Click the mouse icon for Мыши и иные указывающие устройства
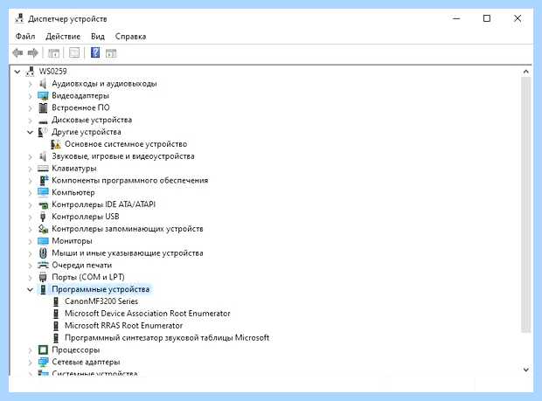The height and width of the screenshot is (401, 542). click(43, 253)
